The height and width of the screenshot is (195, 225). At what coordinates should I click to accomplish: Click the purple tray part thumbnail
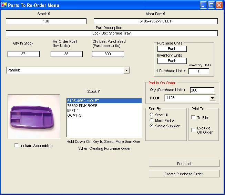click(34, 116)
